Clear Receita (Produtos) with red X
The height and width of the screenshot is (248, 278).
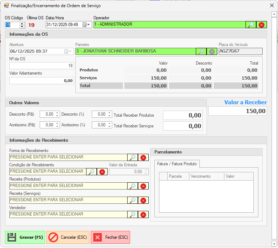(x=143, y=186)
